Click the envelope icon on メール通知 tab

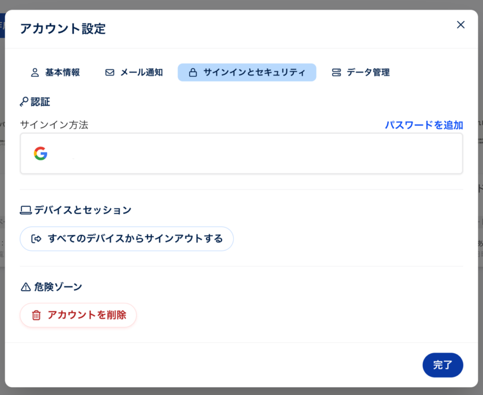click(109, 72)
